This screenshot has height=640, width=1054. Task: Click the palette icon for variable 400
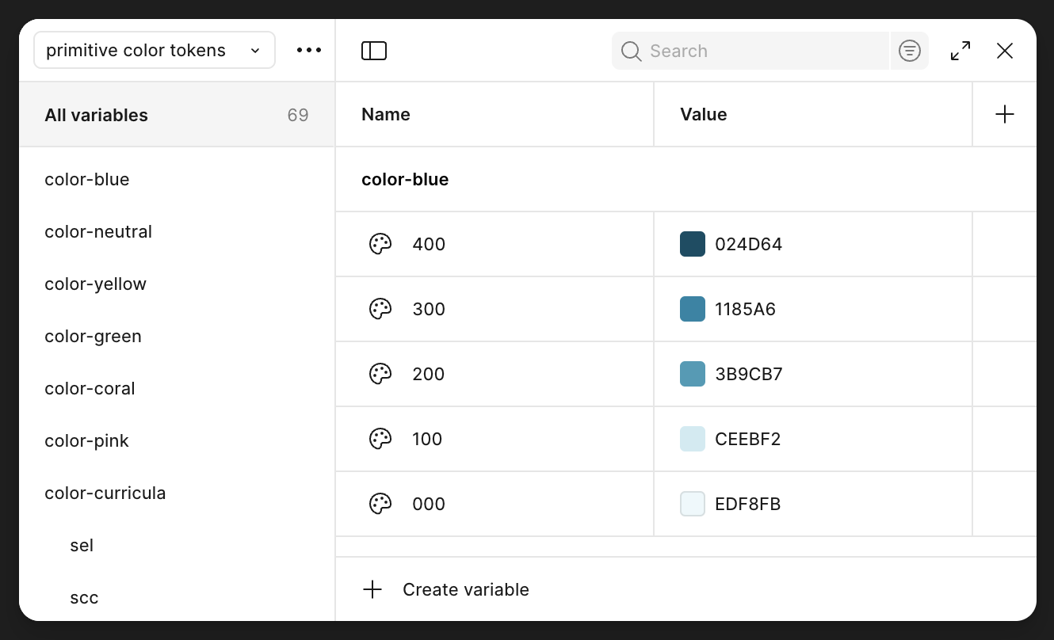pos(380,244)
